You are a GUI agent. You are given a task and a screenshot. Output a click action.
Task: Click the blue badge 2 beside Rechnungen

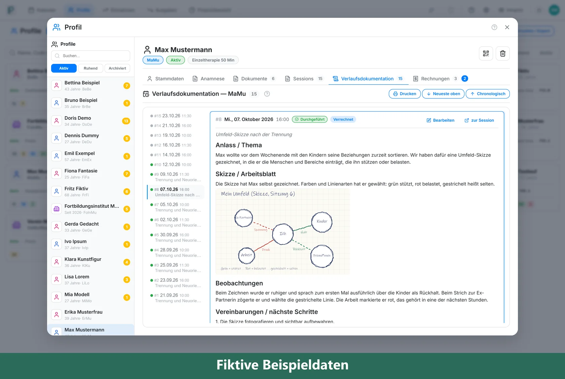[x=465, y=79]
